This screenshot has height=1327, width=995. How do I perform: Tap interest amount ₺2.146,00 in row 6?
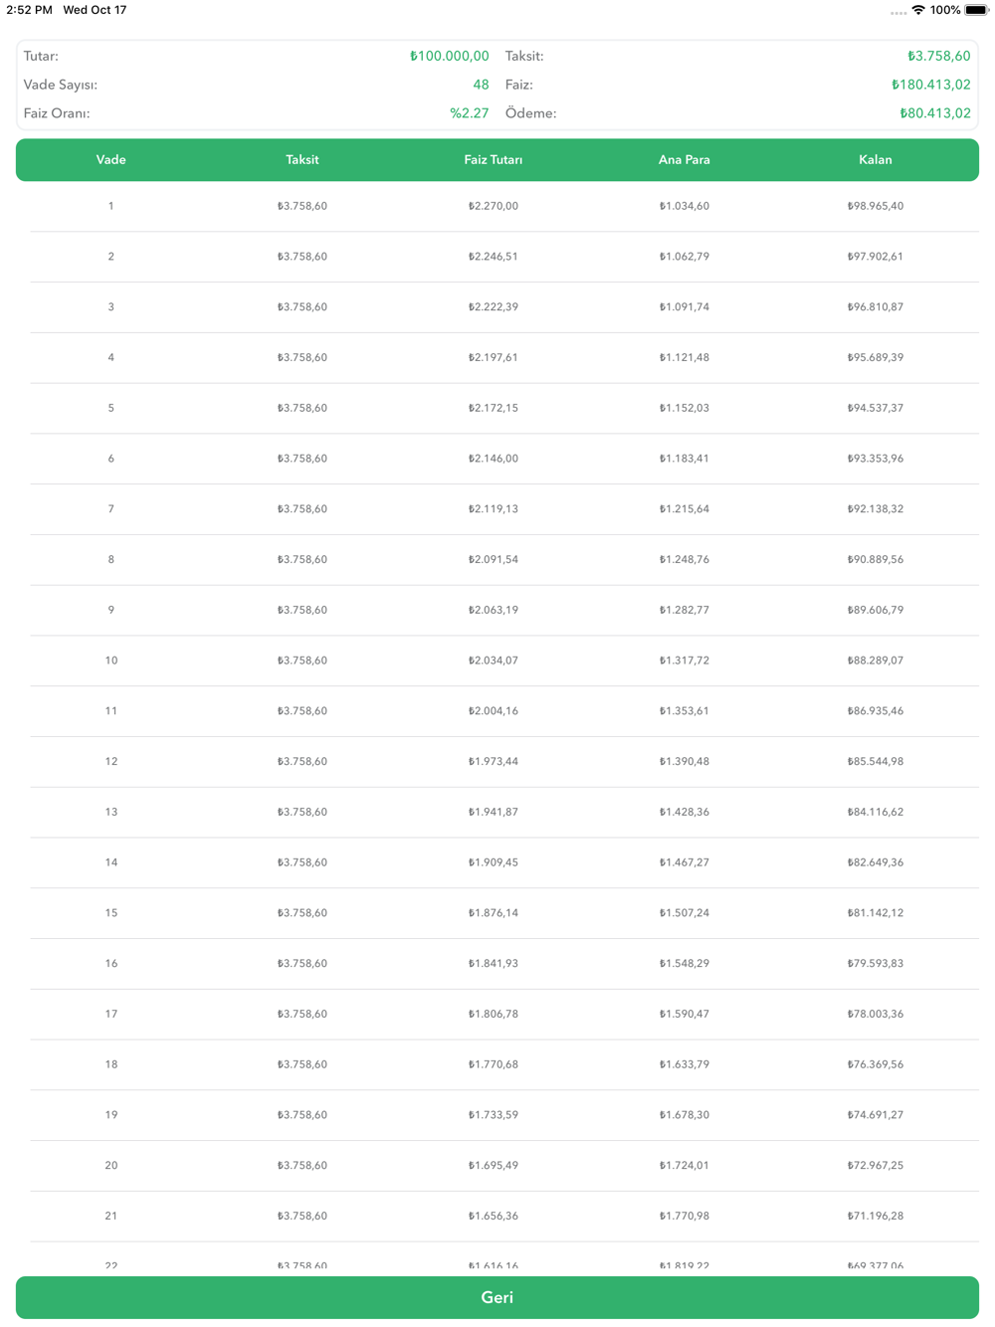[x=494, y=459]
